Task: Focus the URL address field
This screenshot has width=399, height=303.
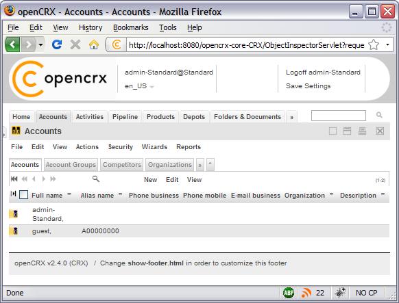Action: click(246, 45)
